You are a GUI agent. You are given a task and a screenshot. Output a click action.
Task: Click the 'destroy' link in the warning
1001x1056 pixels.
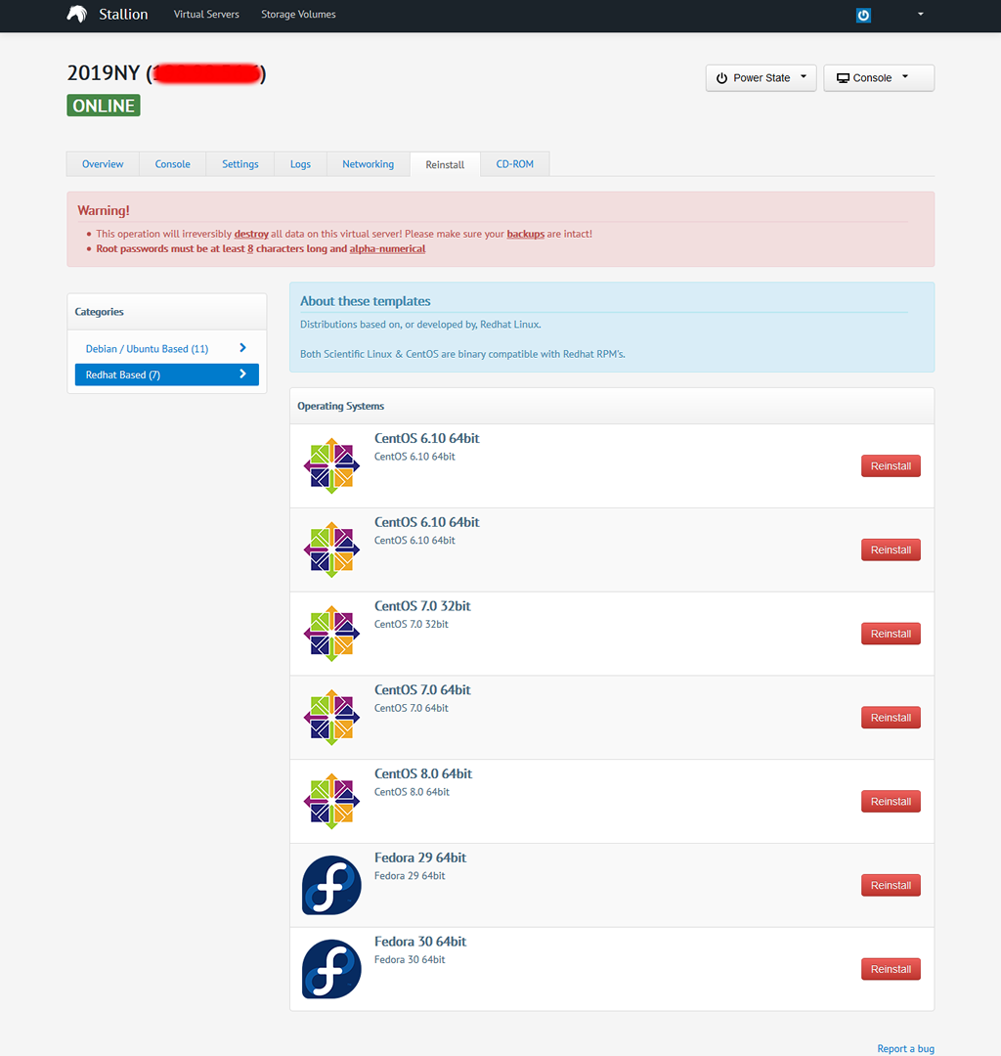[x=251, y=234]
